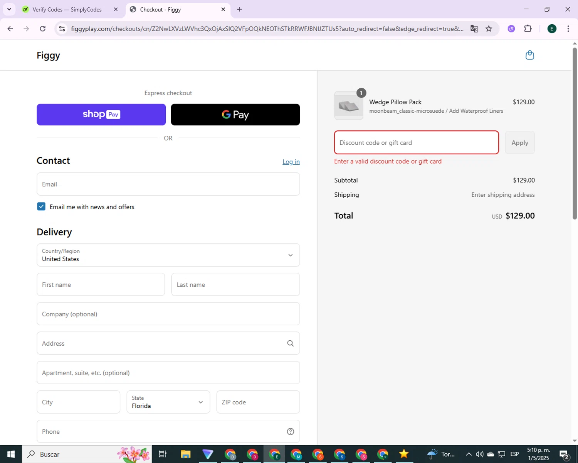This screenshot has width=578, height=463.
Task: Focus the ZIP code field
Action: point(258,402)
